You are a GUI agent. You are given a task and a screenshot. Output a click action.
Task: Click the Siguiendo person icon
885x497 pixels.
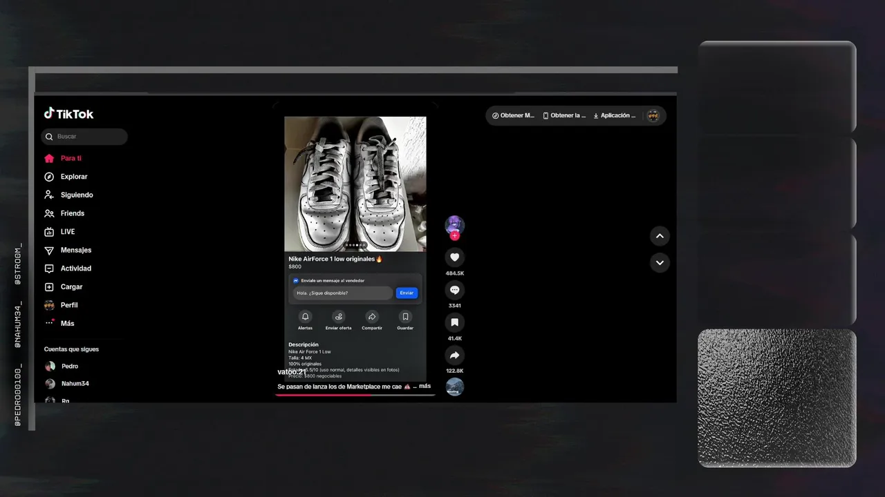[x=49, y=195]
